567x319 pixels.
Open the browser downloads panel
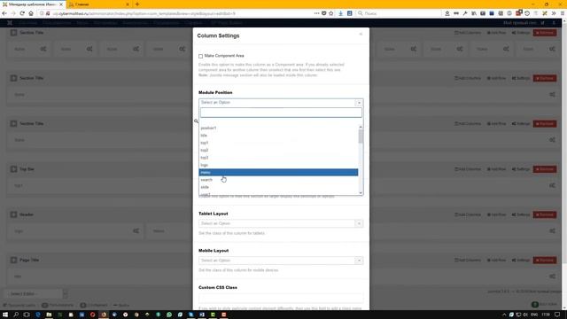pos(340,13)
